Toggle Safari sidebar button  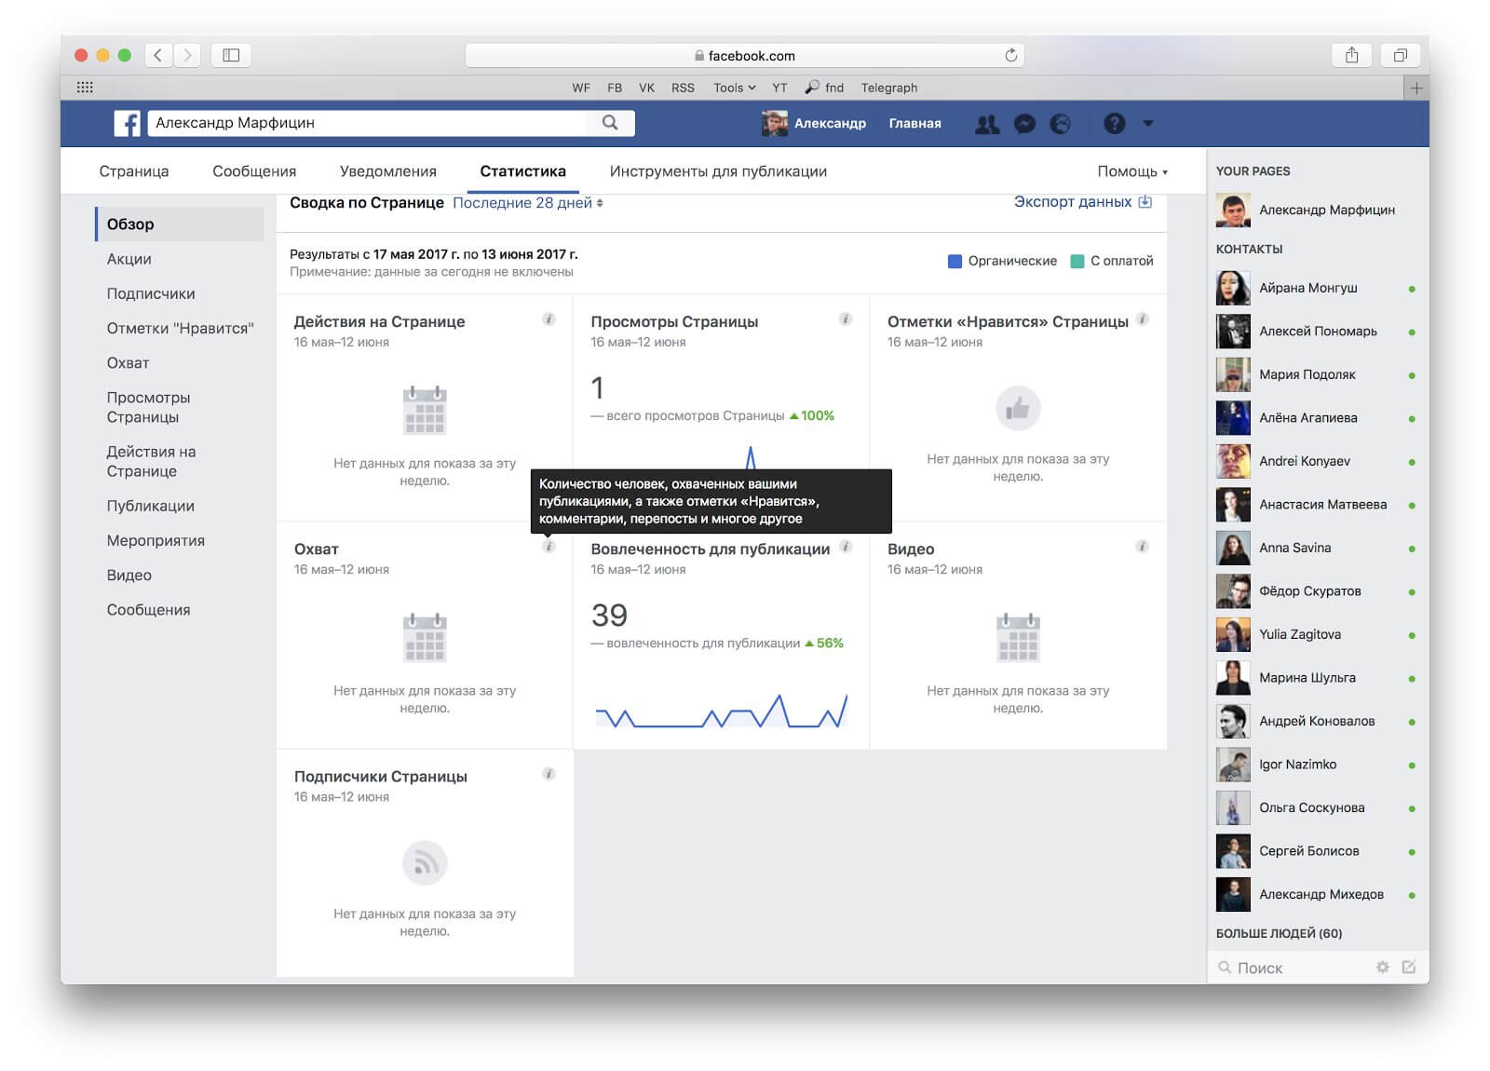pyautogui.click(x=231, y=55)
